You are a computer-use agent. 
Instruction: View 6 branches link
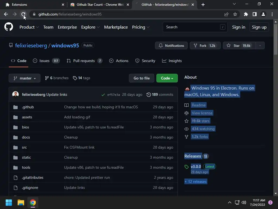(57, 78)
